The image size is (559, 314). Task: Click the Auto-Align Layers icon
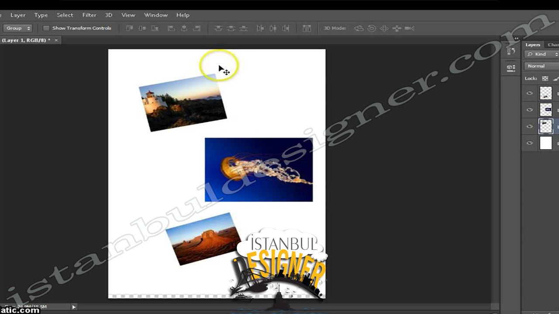pos(307,28)
